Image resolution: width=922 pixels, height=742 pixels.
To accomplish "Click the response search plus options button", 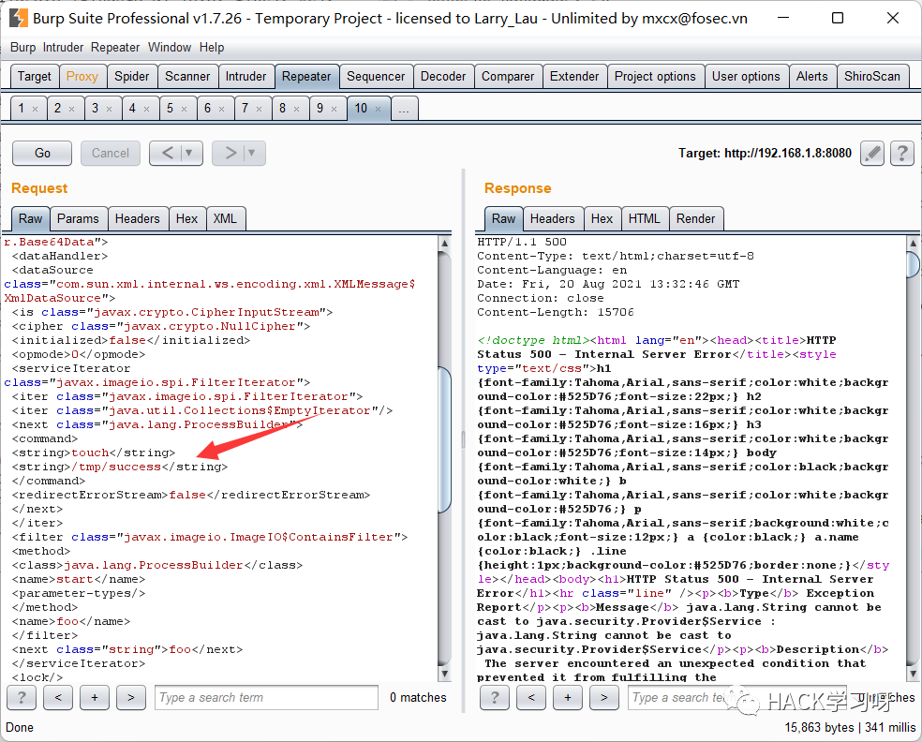I will [x=568, y=697].
